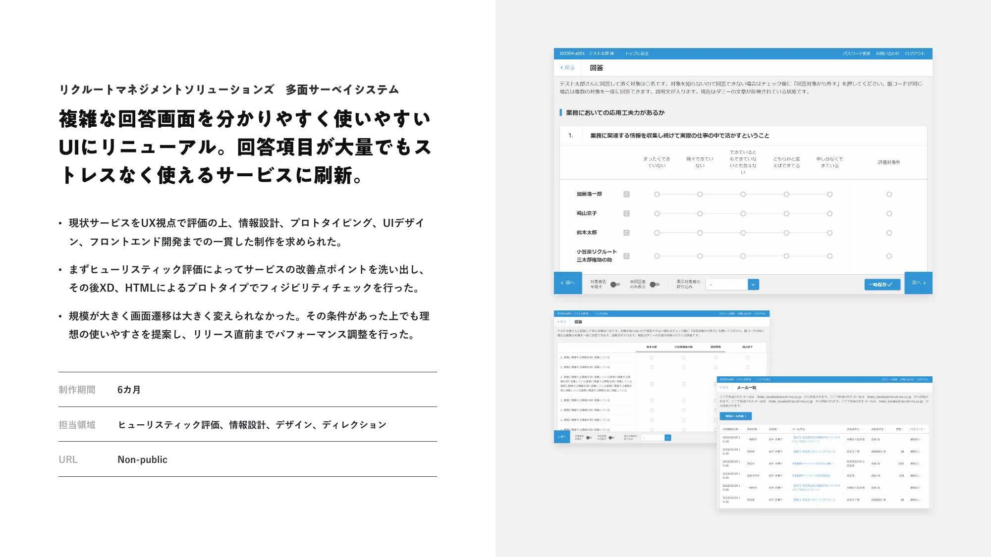Click 前へ in the large answer screen
This screenshot has height=557, width=991.
(x=568, y=283)
